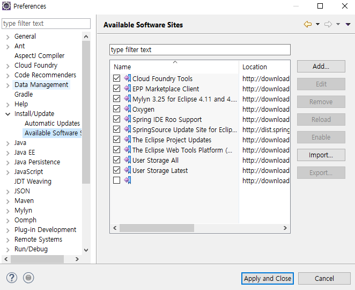Focus the left preferences filter field
This screenshot has width=355, height=290.
[x=46, y=24]
